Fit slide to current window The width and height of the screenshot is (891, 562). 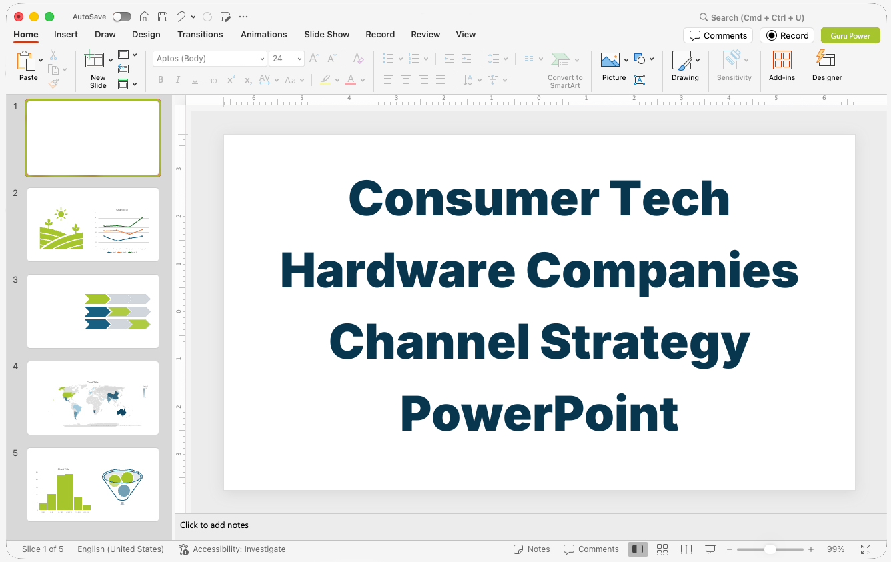tap(866, 549)
